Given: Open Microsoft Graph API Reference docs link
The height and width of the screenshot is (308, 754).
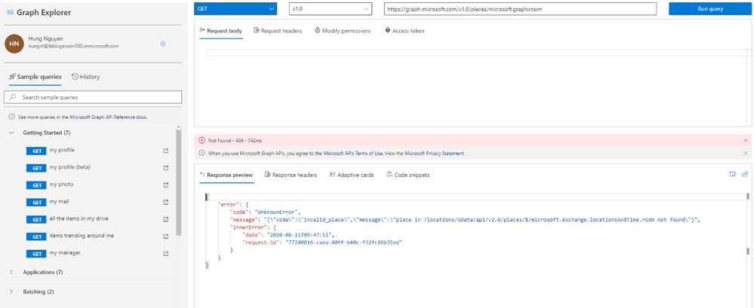Looking at the screenshot, I should [x=109, y=117].
